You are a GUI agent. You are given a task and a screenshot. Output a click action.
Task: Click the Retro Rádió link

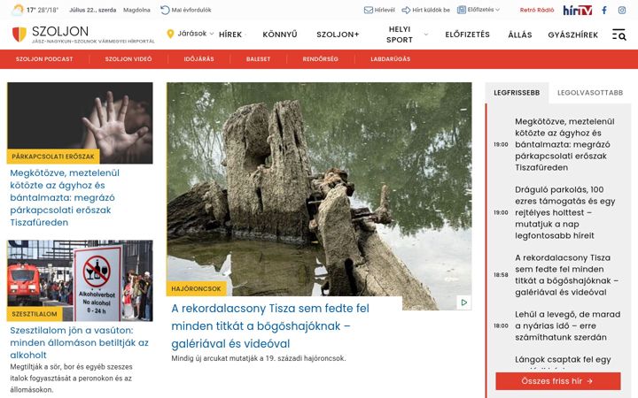[537, 10]
